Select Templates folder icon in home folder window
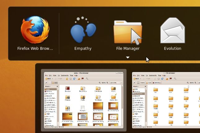The width and height of the screenshot is (200, 133). tap(98, 98)
